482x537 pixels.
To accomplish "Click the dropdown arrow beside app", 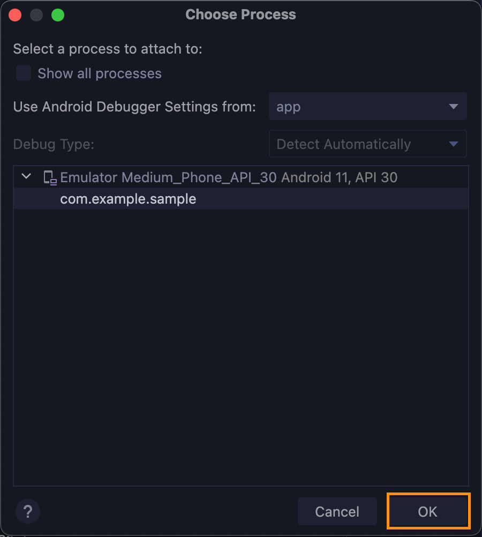I will click(x=453, y=106).
